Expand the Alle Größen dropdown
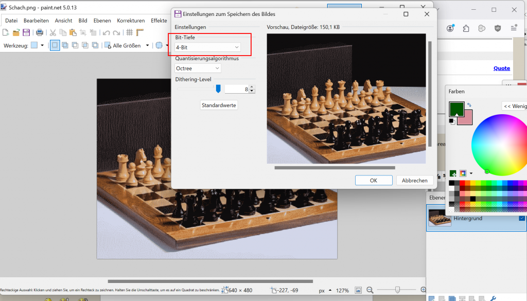This screenshot has height=301, width=527. point(147,45)
